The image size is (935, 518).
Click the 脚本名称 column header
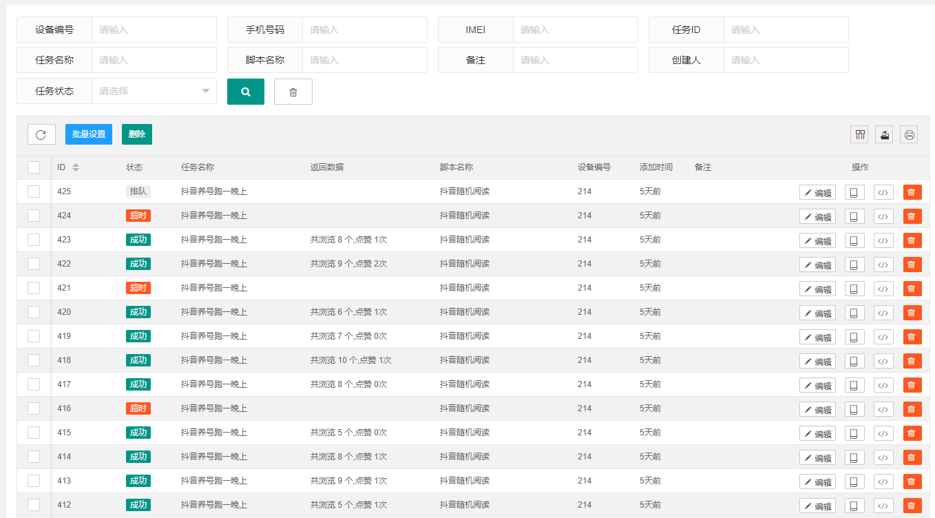coord(456,167)
